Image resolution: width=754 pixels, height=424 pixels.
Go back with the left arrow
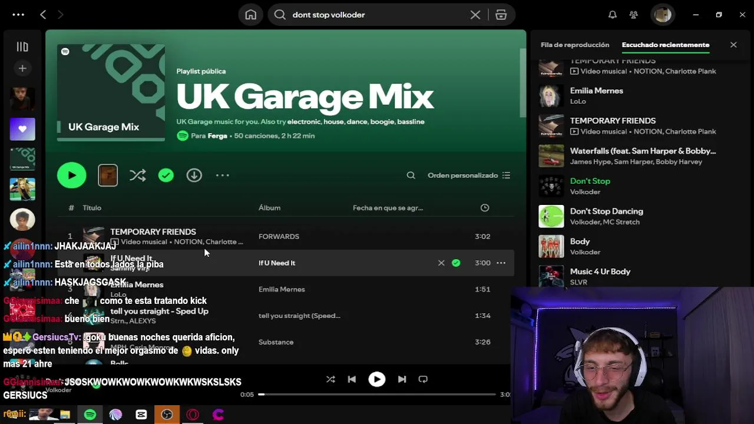(43, 15)
